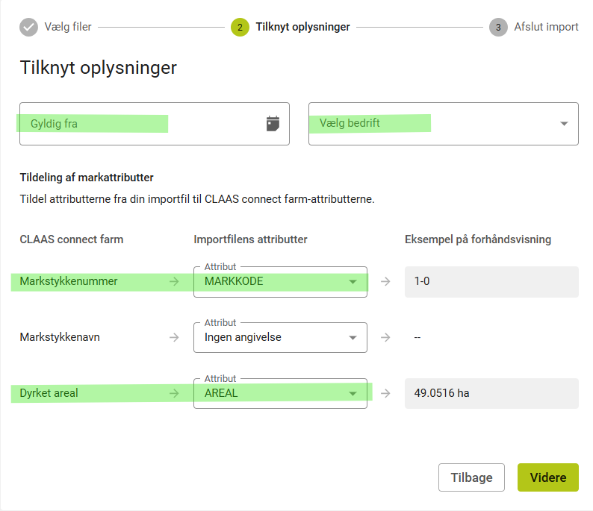Click arrow after Markstykkenavn label
Screen dimensions: 593x511
pos(174,337)
